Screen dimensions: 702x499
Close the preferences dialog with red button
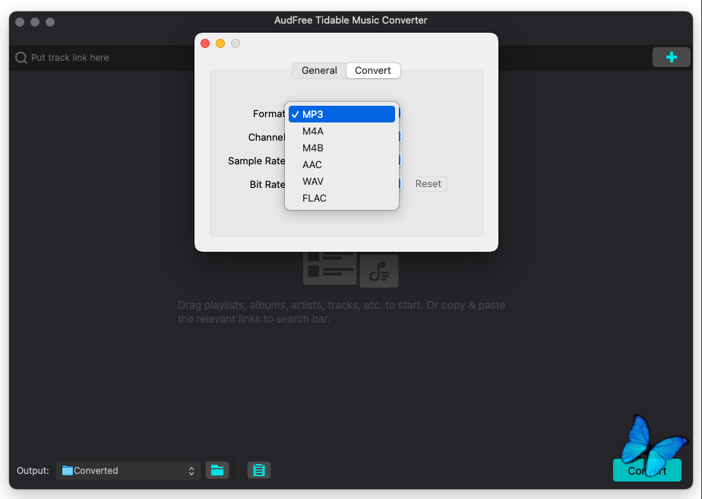pyautogui.click(x=205, y=43)
